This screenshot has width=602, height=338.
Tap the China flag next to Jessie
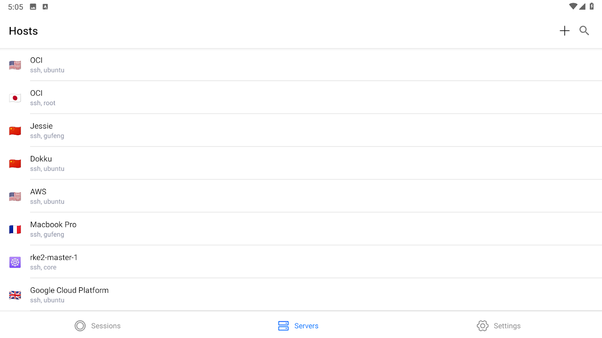(15, 131)
